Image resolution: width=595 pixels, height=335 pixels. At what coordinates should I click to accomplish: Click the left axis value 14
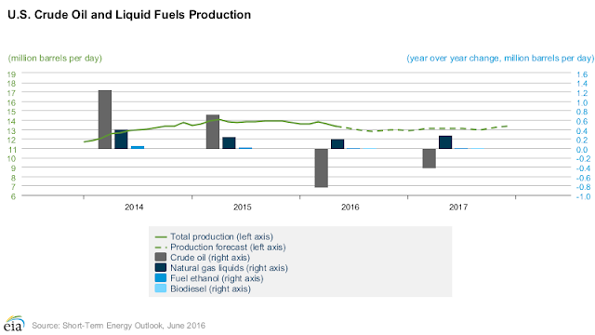11,122
